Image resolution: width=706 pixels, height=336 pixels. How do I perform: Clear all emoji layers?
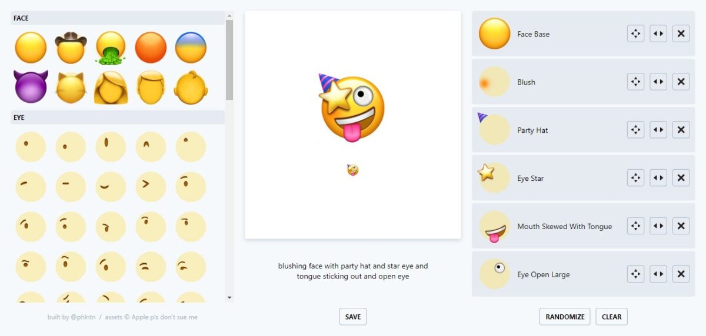611,317
